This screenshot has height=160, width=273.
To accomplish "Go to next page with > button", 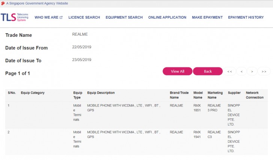I will click(252, 72).
